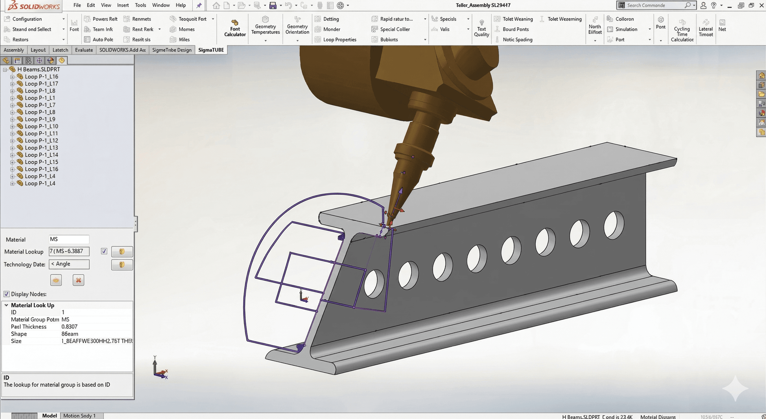This screenshot has width=766, height=419.
Task: Click the Material input field containing MS
Action: [x=69, y=239]
